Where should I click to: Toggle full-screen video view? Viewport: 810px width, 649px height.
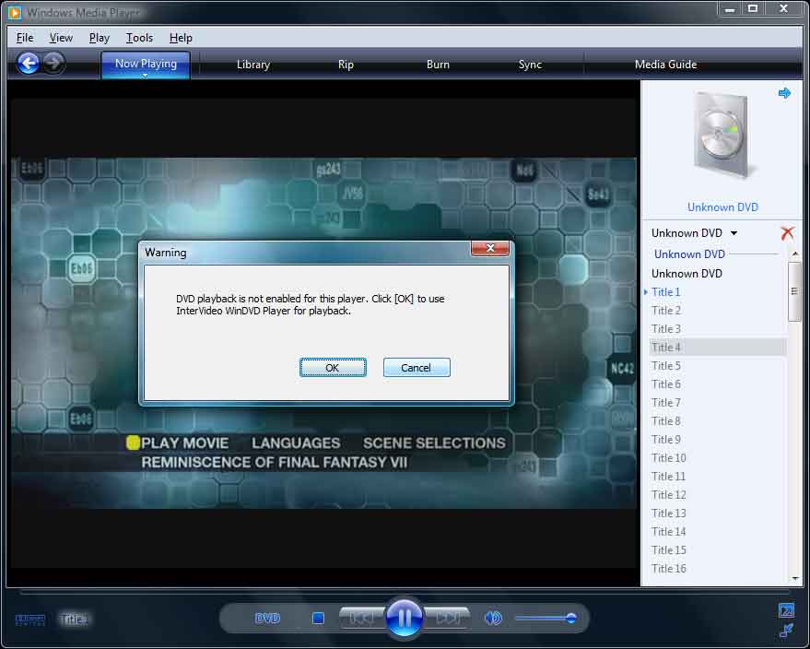click(x=786, y=609)
